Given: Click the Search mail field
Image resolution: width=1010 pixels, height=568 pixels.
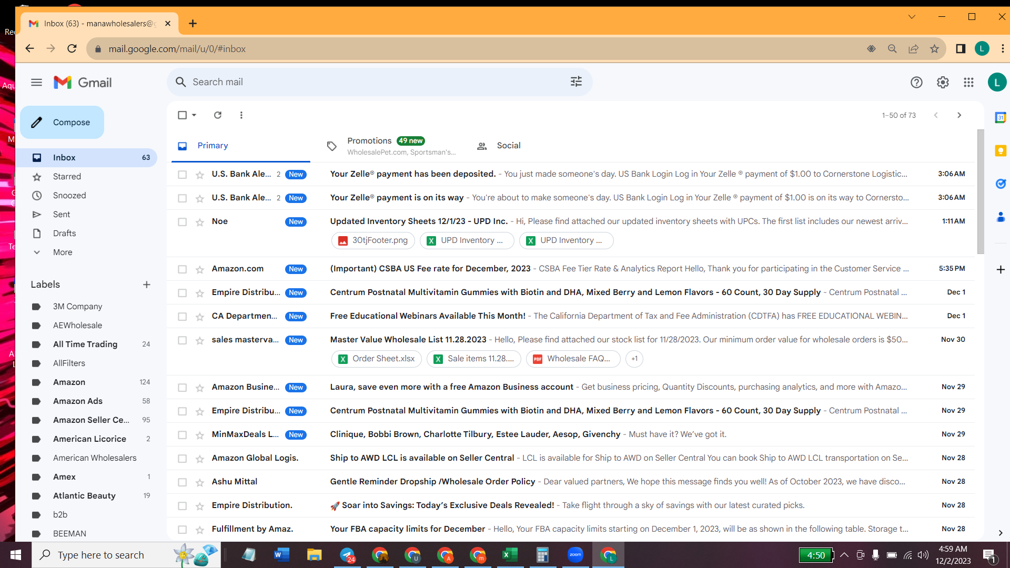Looking at the screenshot, I should click(x=379, y=82).
